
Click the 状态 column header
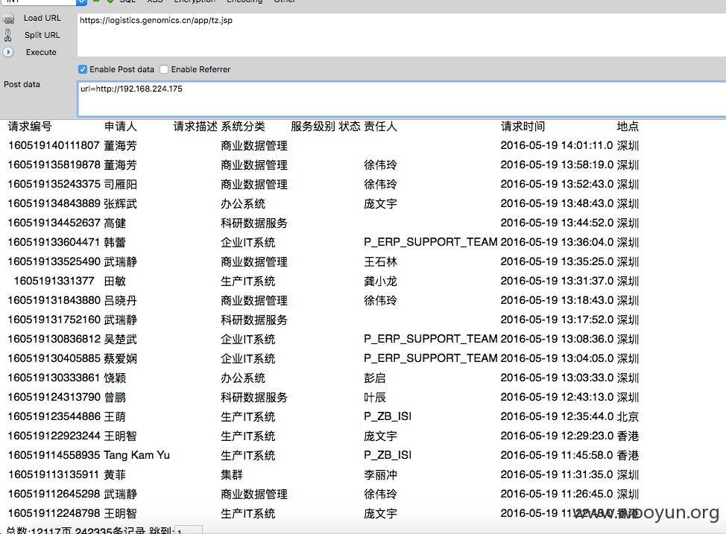point(350,127)
